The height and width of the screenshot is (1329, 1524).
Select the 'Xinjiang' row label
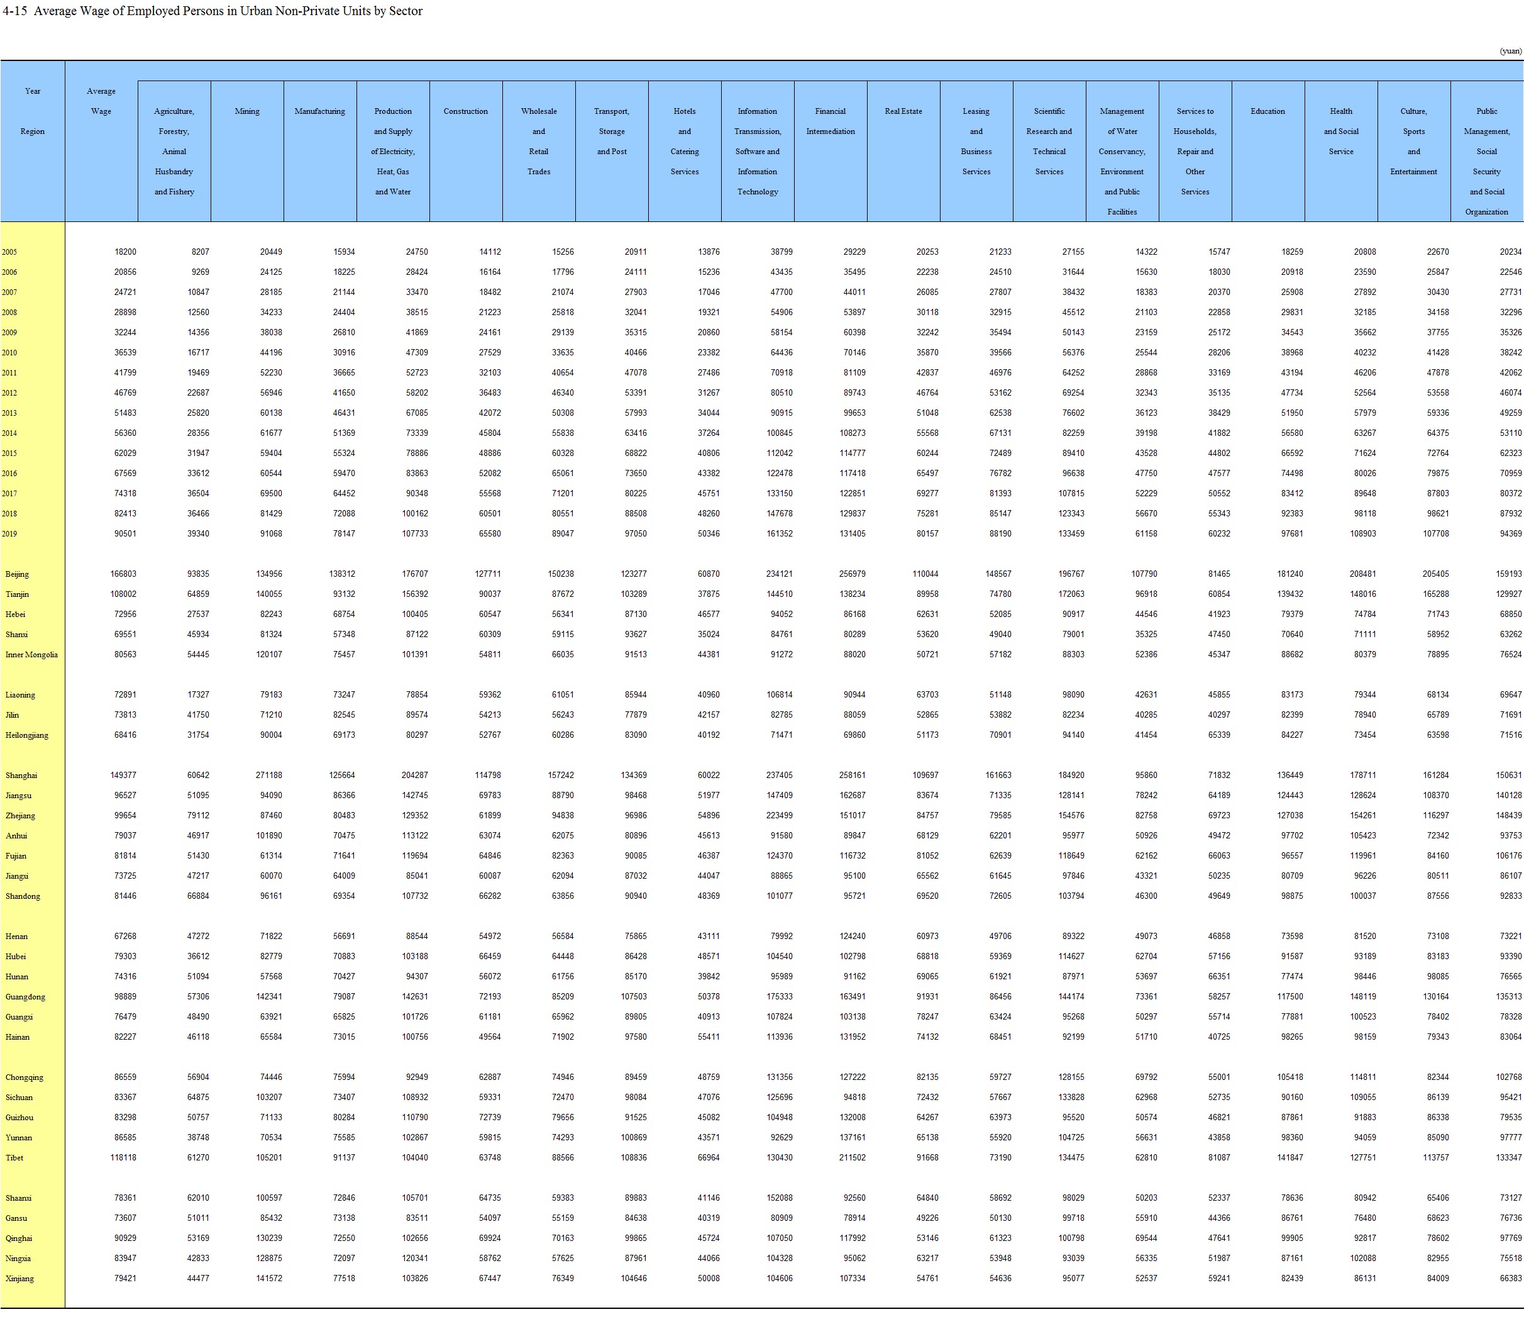(x=19, y=1279)
